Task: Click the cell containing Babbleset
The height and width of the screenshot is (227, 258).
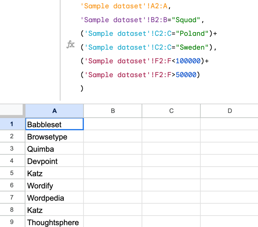Action: point(54,124)
